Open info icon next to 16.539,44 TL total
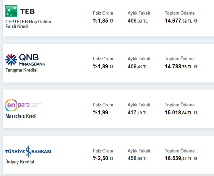Image resolution: width=214 pixels, height=176 pixels. (196, 158)
